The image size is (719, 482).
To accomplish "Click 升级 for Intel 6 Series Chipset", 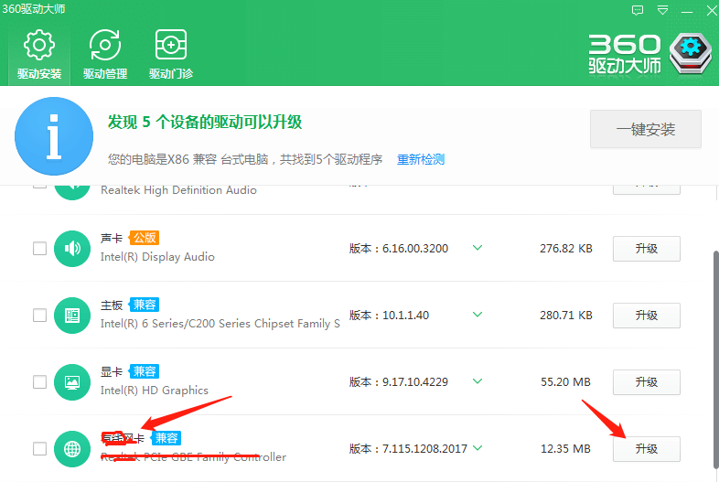I will pyautogui.click(x=647, y=316).
